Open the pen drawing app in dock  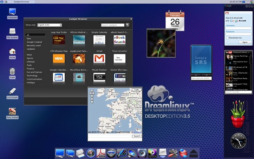[121, 153]
